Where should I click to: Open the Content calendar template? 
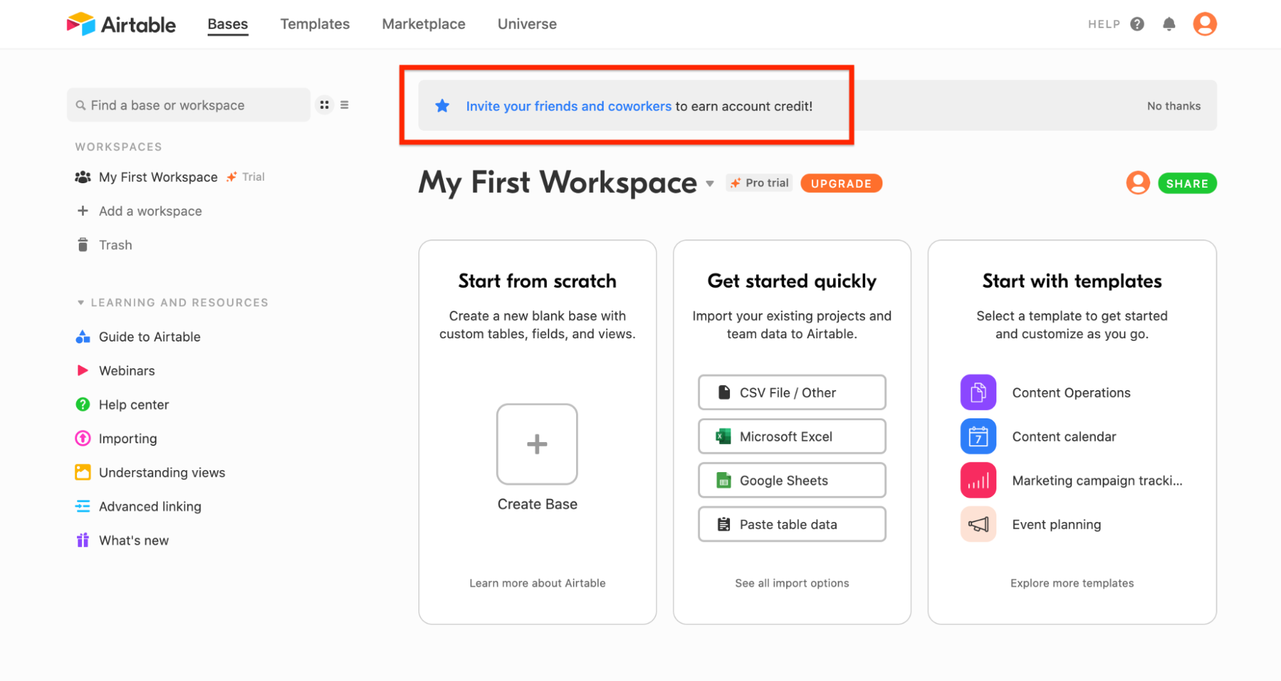[x=1064, y=436]
